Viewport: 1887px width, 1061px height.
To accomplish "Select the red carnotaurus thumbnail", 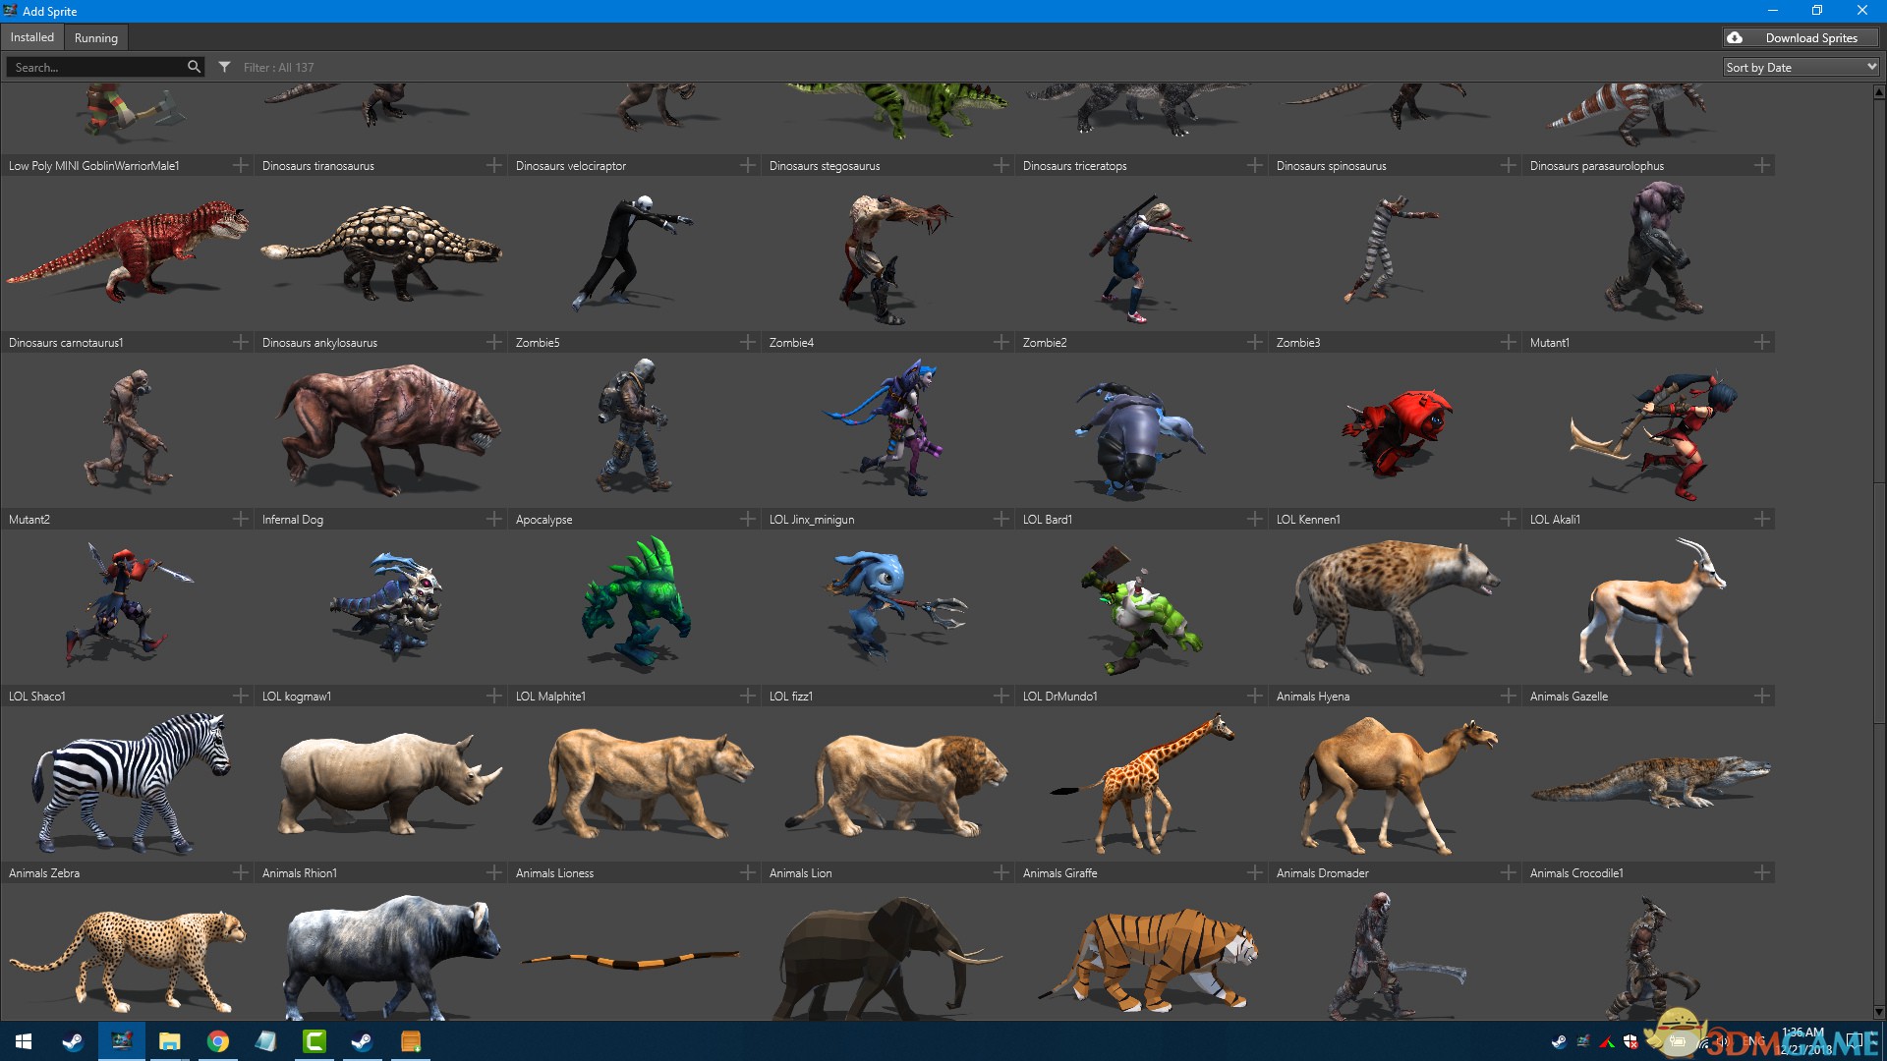I will click(127, 252).
